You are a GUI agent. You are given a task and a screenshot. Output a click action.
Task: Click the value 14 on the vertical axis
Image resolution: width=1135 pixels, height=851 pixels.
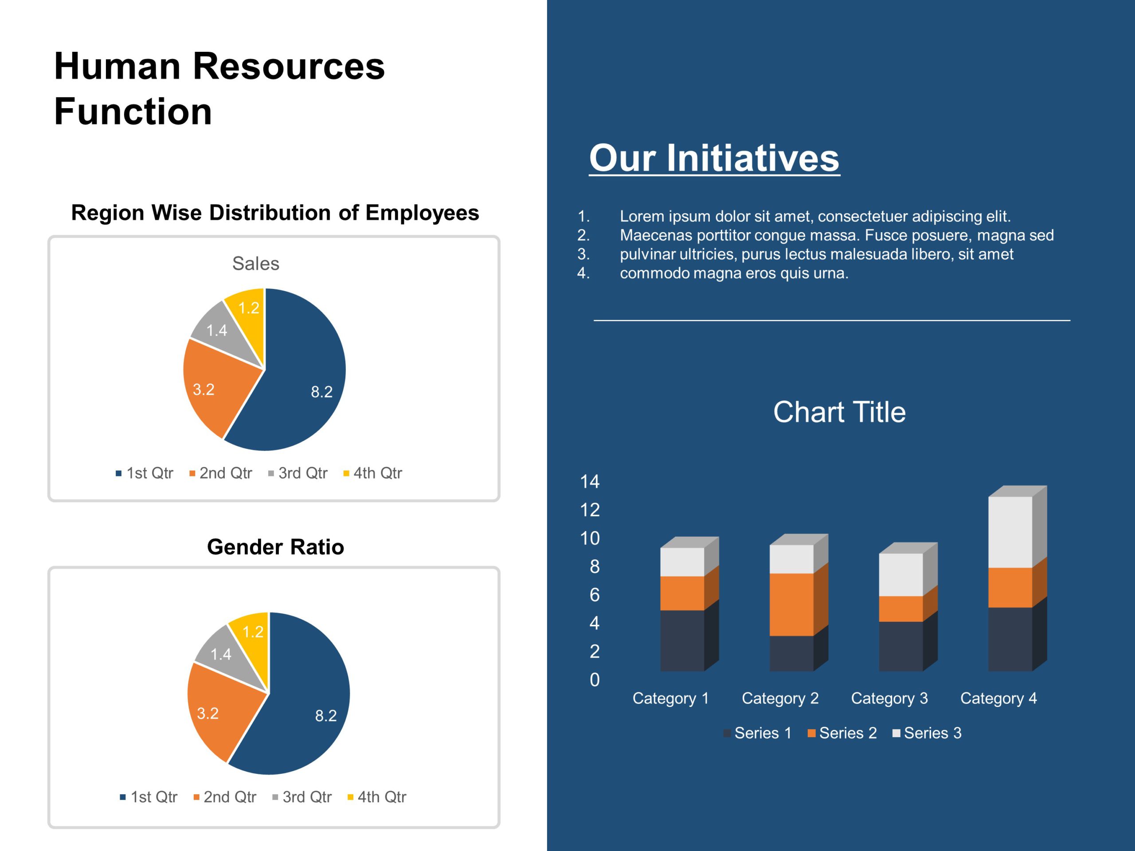coord(590,482)
